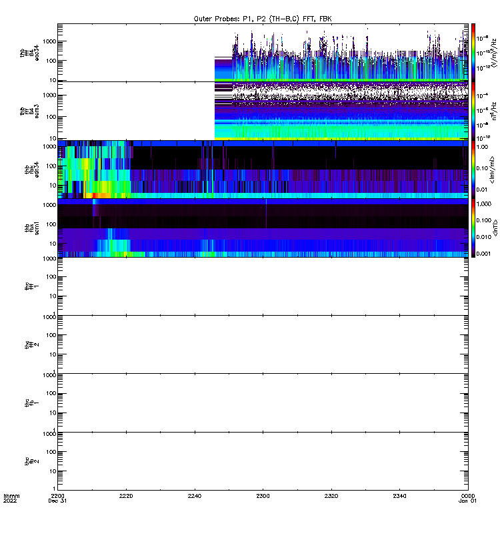This screenshot has height=534, width=500.
Task: Click the '<|nT|>' color bar unit label
Action: (495, 228)
